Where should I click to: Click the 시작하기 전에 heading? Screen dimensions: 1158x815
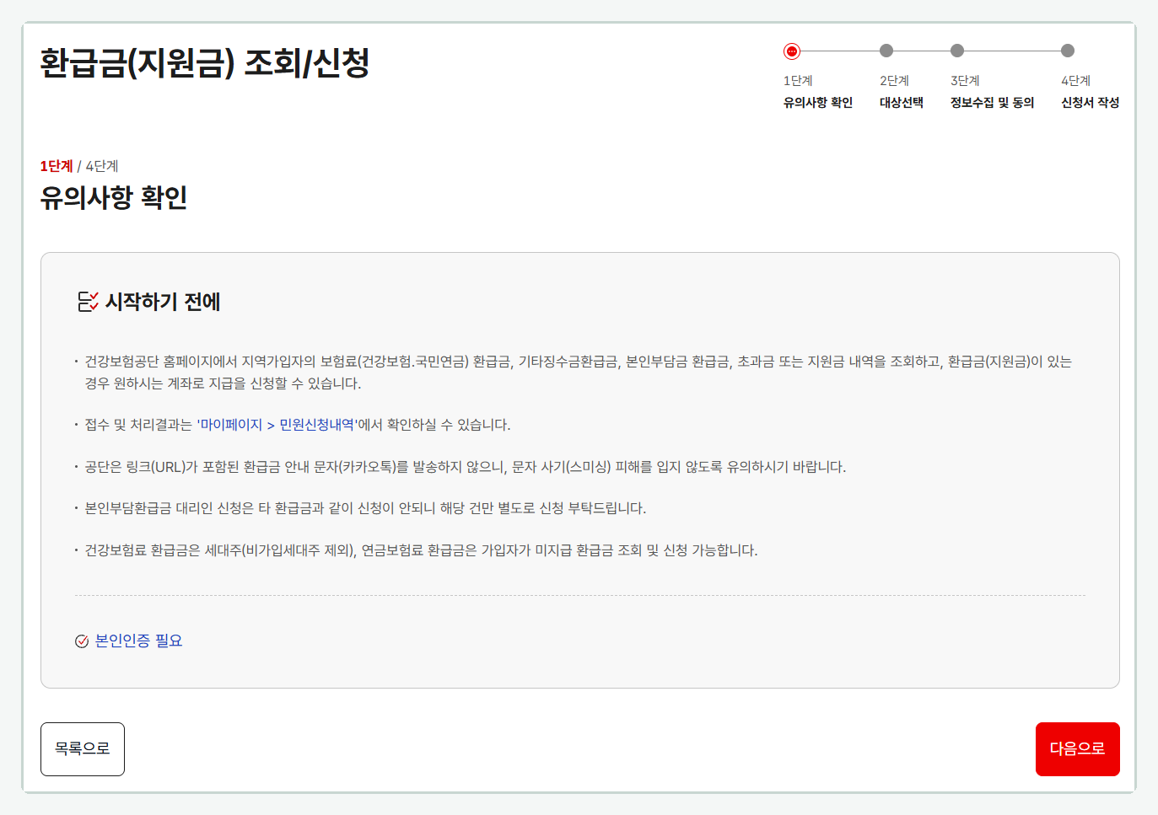tap(163, 302)
